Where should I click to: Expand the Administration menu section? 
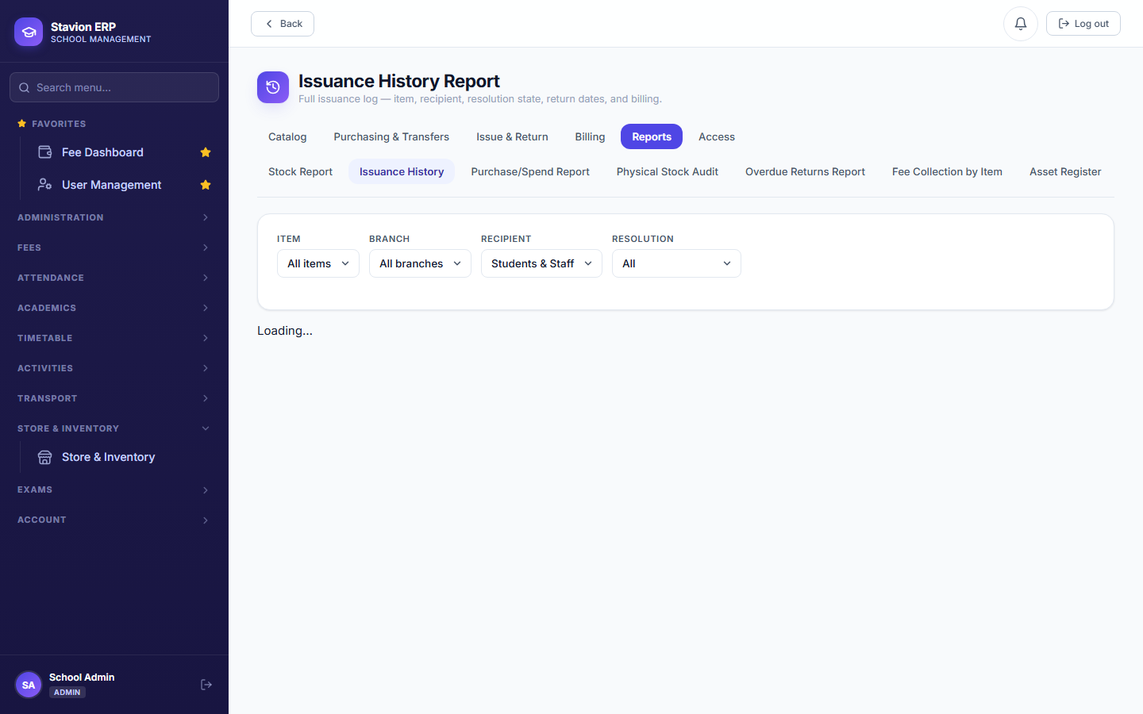pyautogui.click(x=114, y=217)
